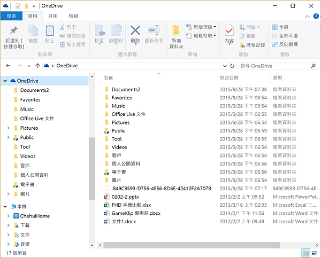Click the Cut (剪下) scissors icon
Screen dimensions: 321x258
point(62,27)
